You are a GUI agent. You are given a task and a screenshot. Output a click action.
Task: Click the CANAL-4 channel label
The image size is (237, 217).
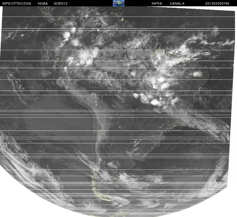(177, 3)
